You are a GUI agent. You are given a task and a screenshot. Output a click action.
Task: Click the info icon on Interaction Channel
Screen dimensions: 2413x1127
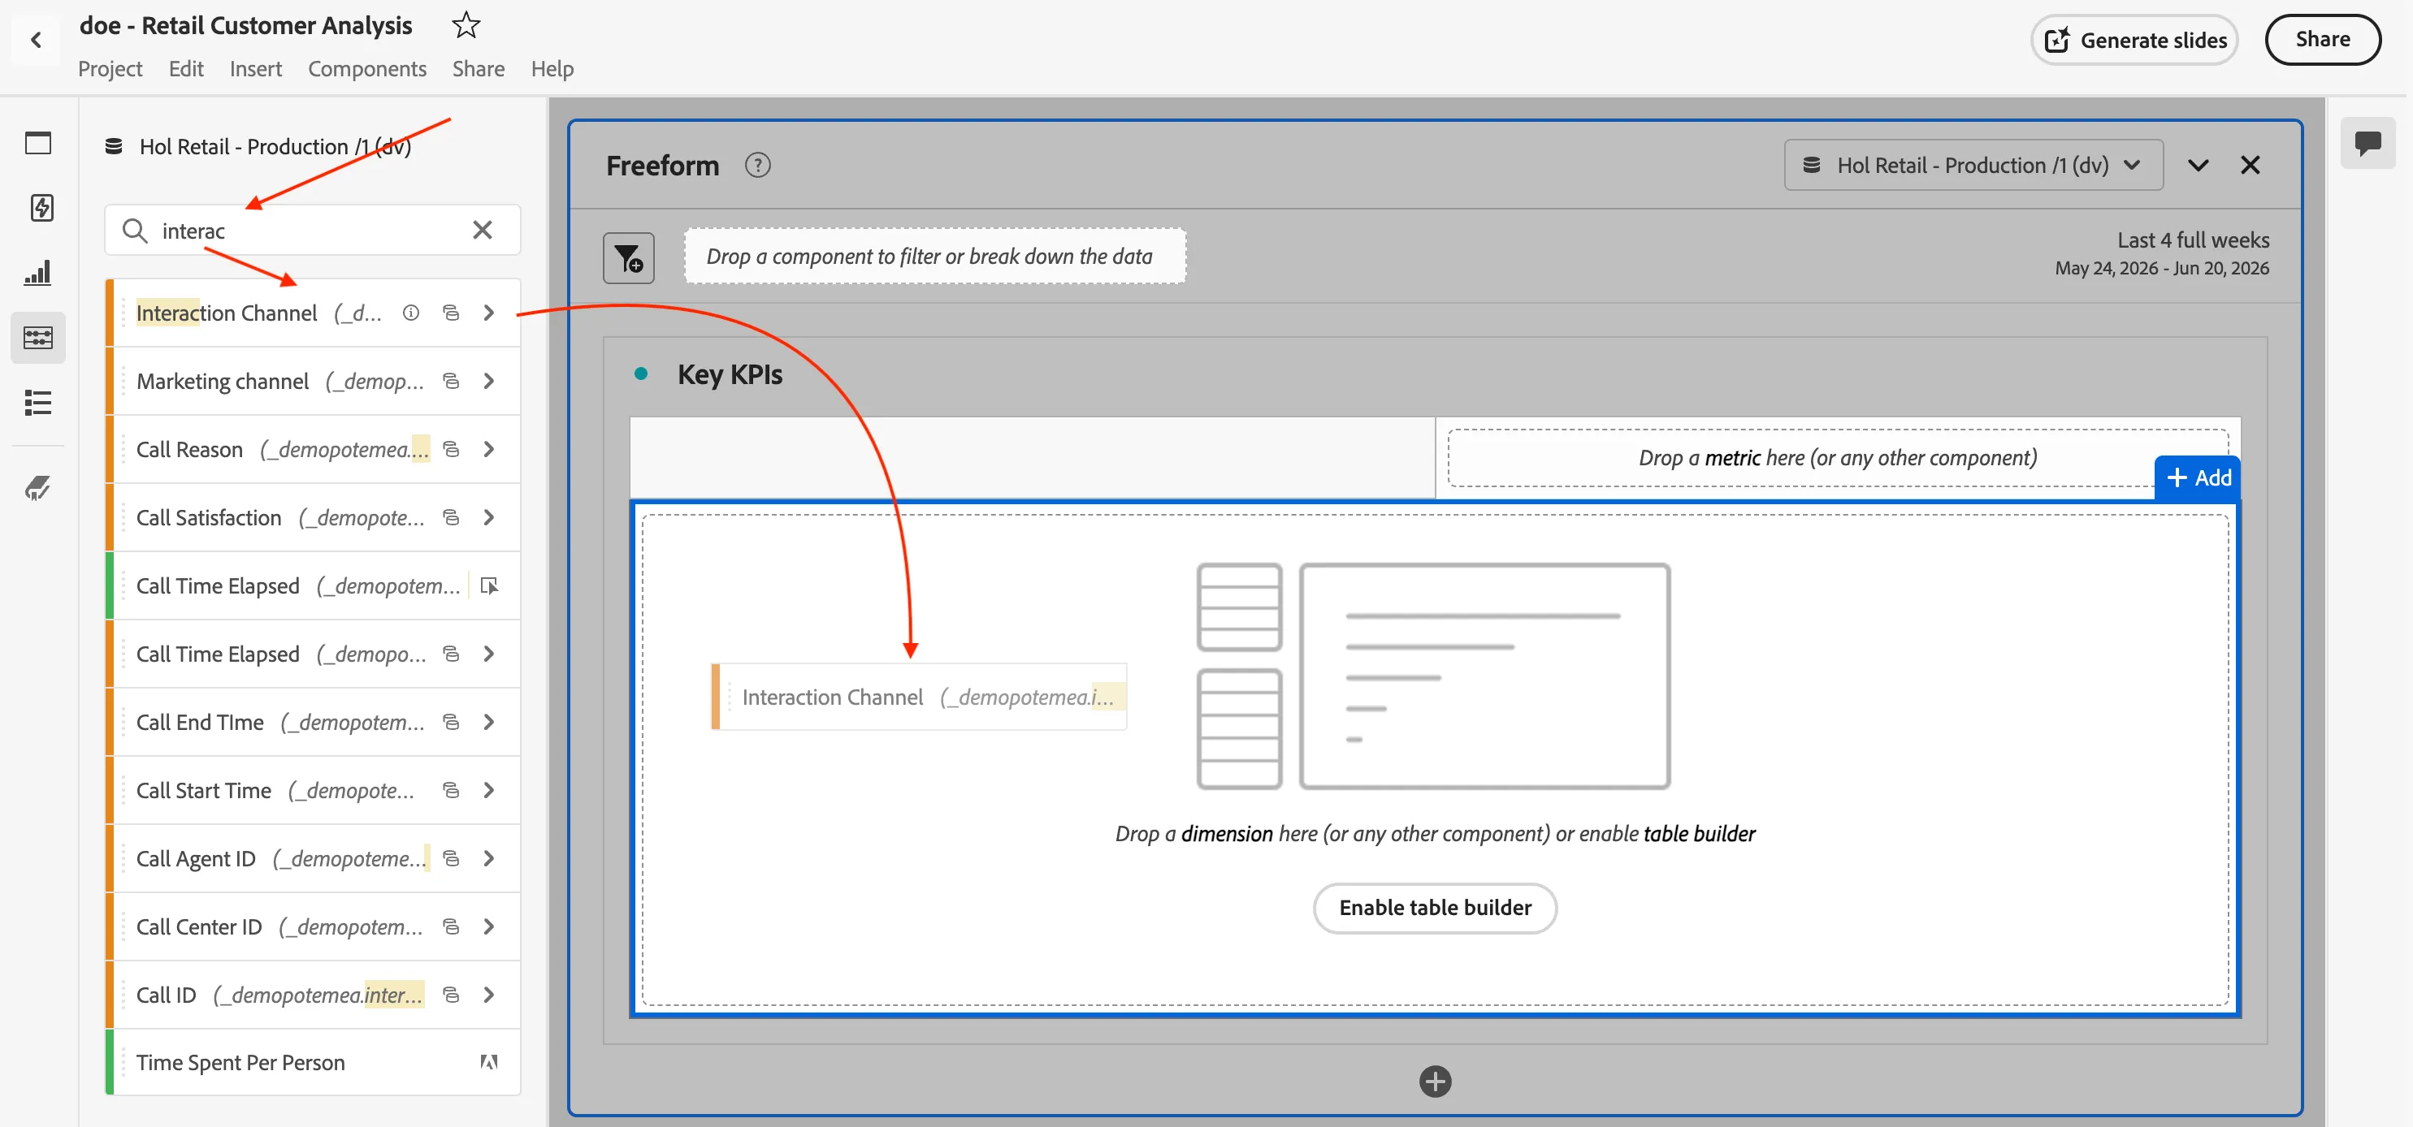410,313
